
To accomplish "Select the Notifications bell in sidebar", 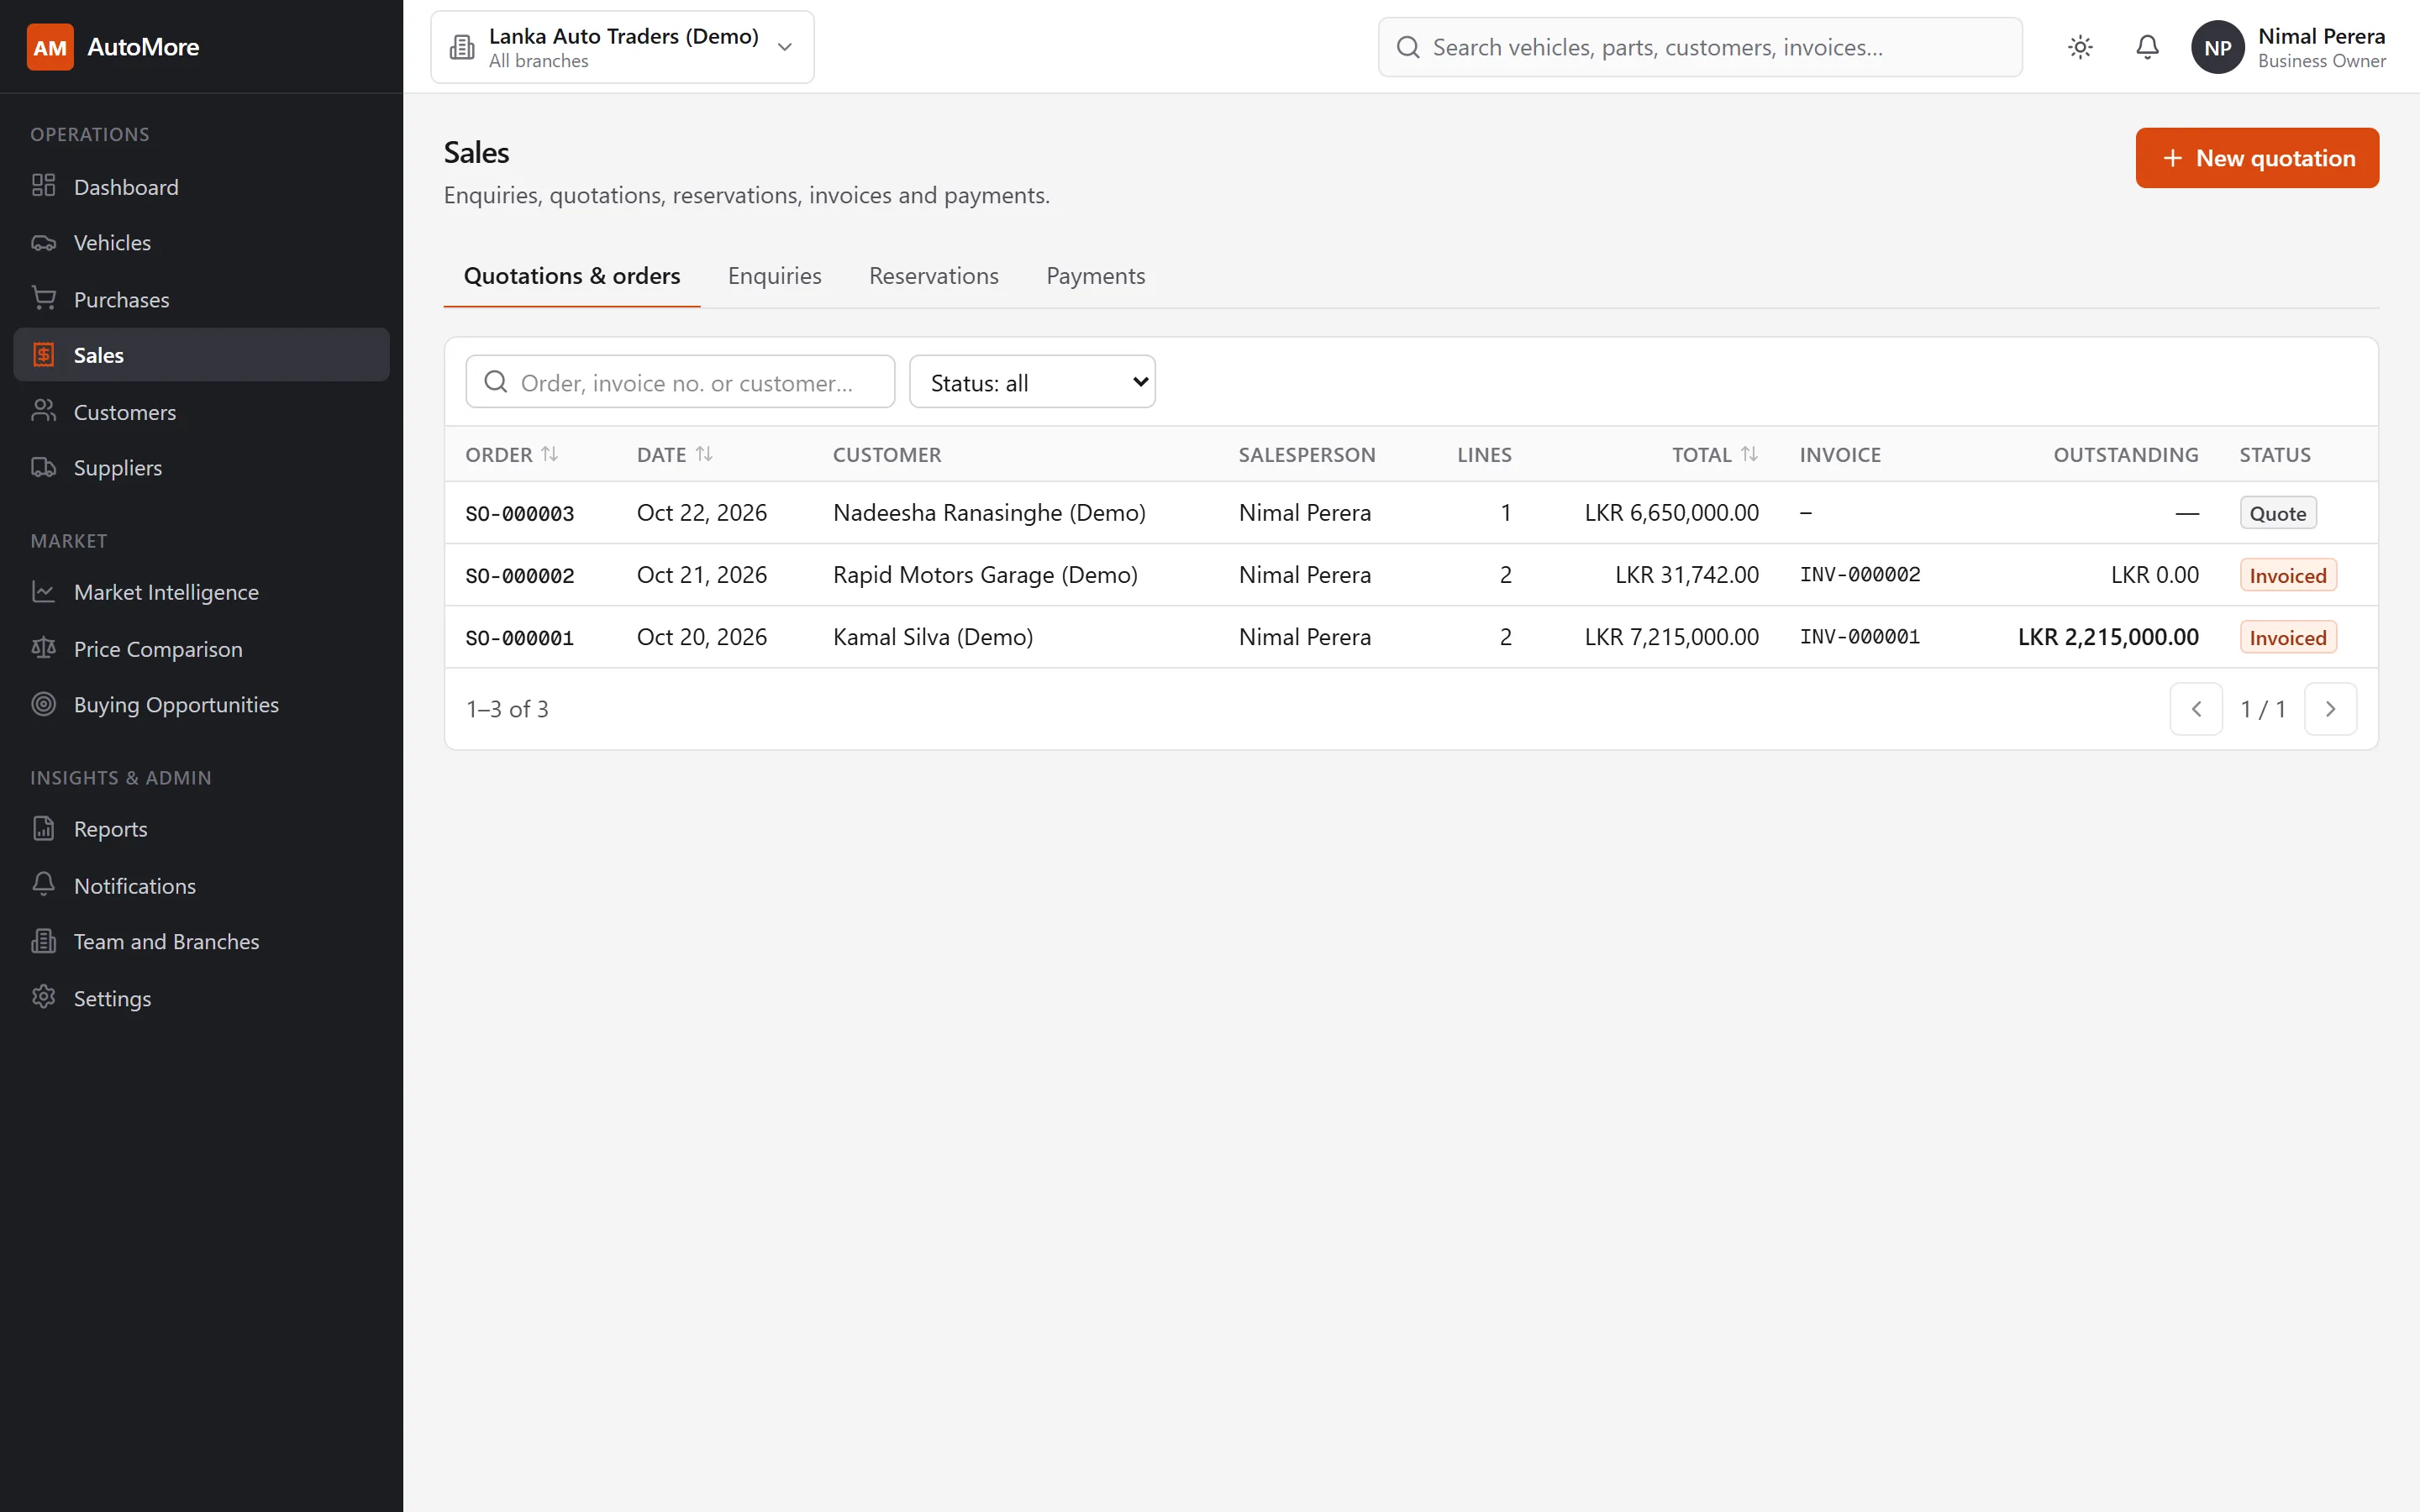I will click(x=43, y=885).
